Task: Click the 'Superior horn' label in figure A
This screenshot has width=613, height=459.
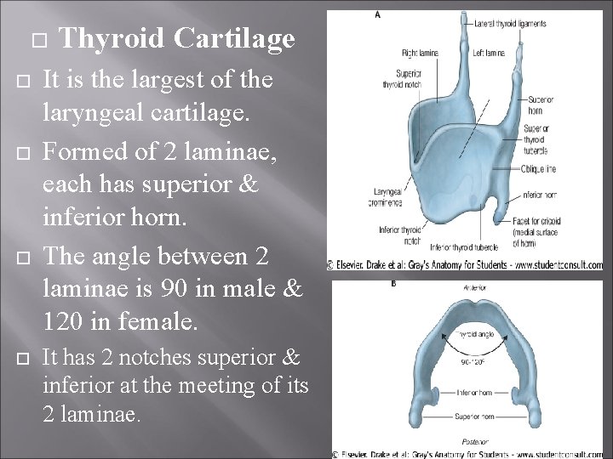Action: point(541,105)
